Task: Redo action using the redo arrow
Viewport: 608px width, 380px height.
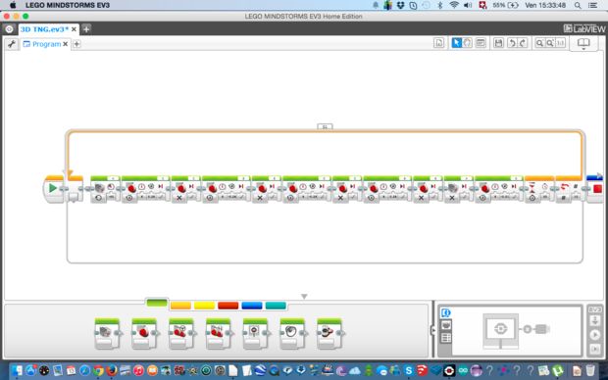Action: click(x=523, y=43)
